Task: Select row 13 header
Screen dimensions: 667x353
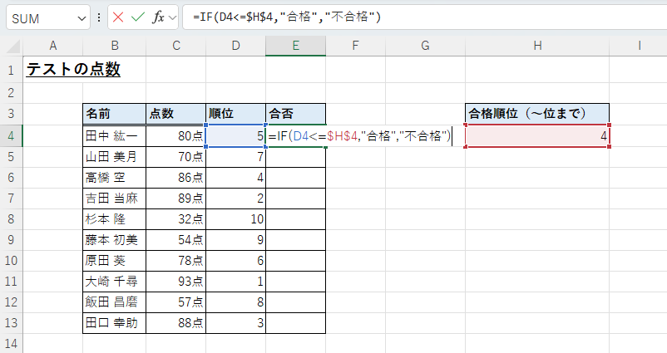Action: (x=12, y=323)
